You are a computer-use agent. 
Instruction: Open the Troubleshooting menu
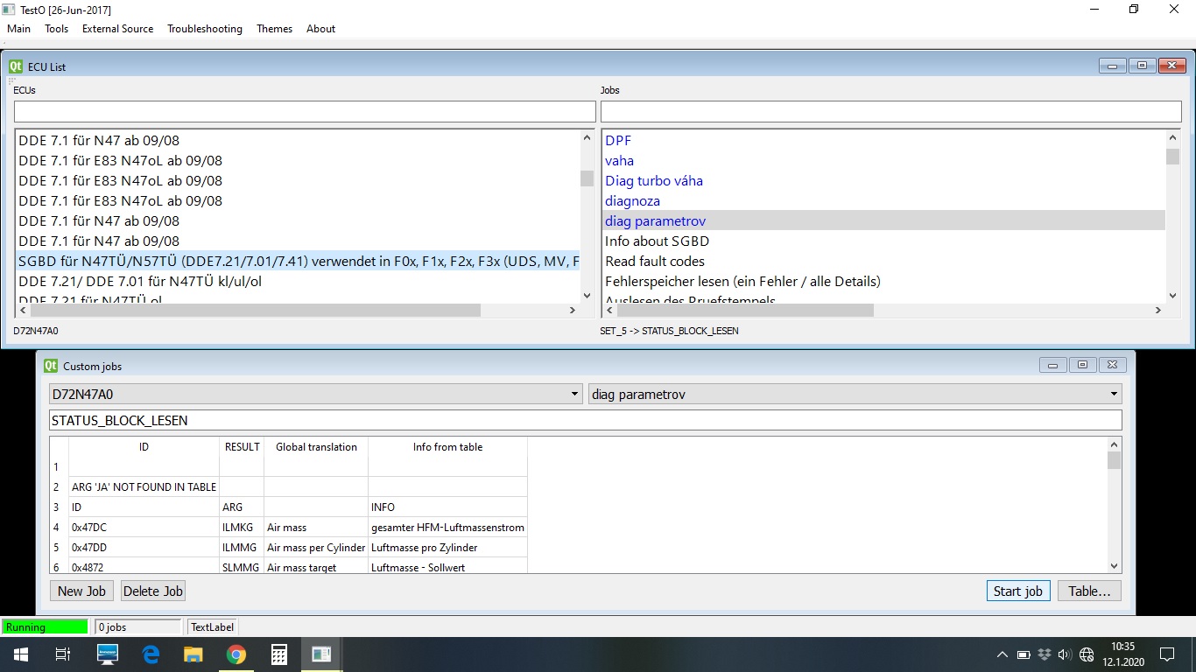(x=205, y=29)
